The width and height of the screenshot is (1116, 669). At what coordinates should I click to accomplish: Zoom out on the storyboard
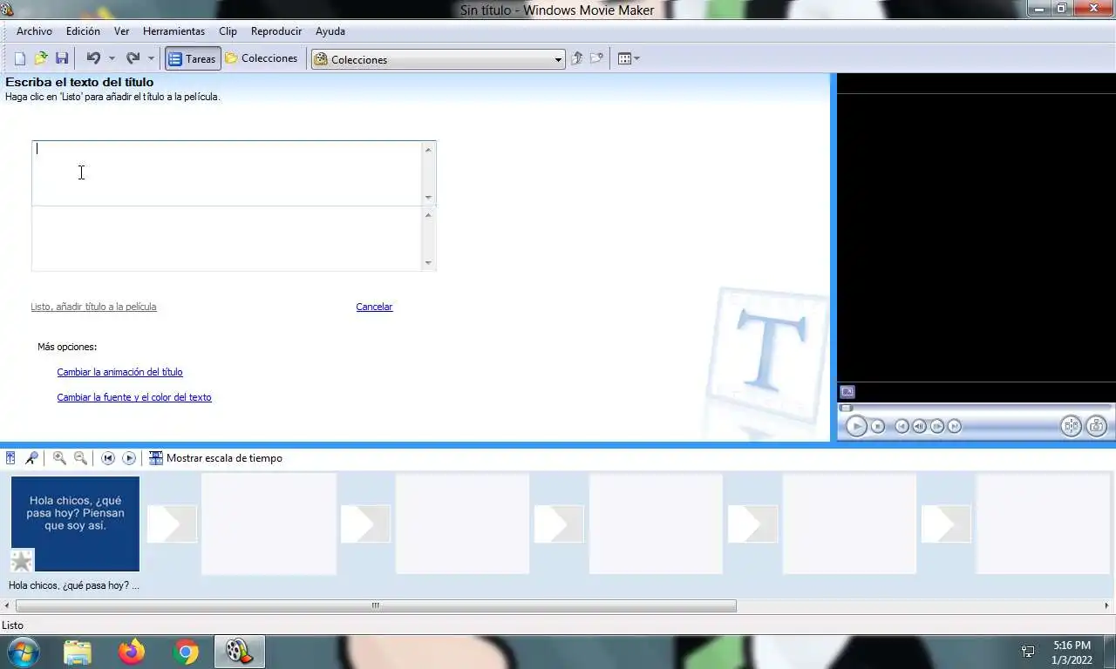(80, 458)
